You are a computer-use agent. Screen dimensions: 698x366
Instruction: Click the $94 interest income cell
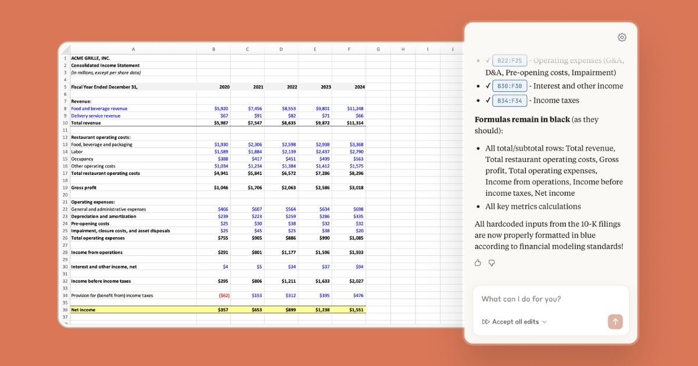pos(349,267)
